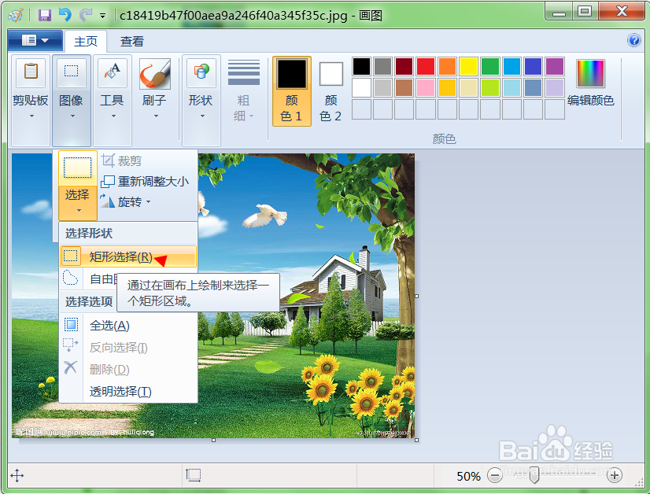Pick the yellow color swatch
The image size is (650, 494).
(x=469, y=67)
